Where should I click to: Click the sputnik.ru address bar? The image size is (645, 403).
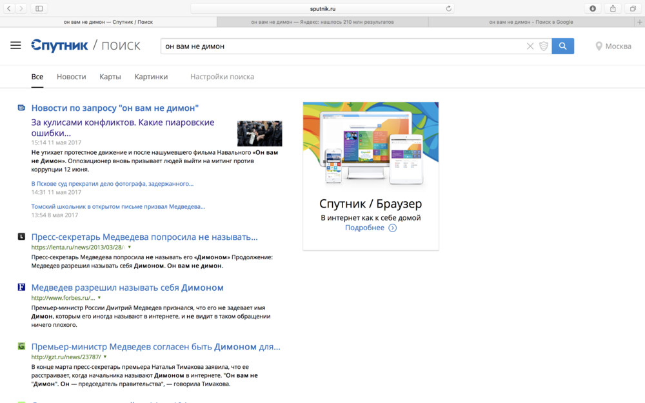click(322, 8)
